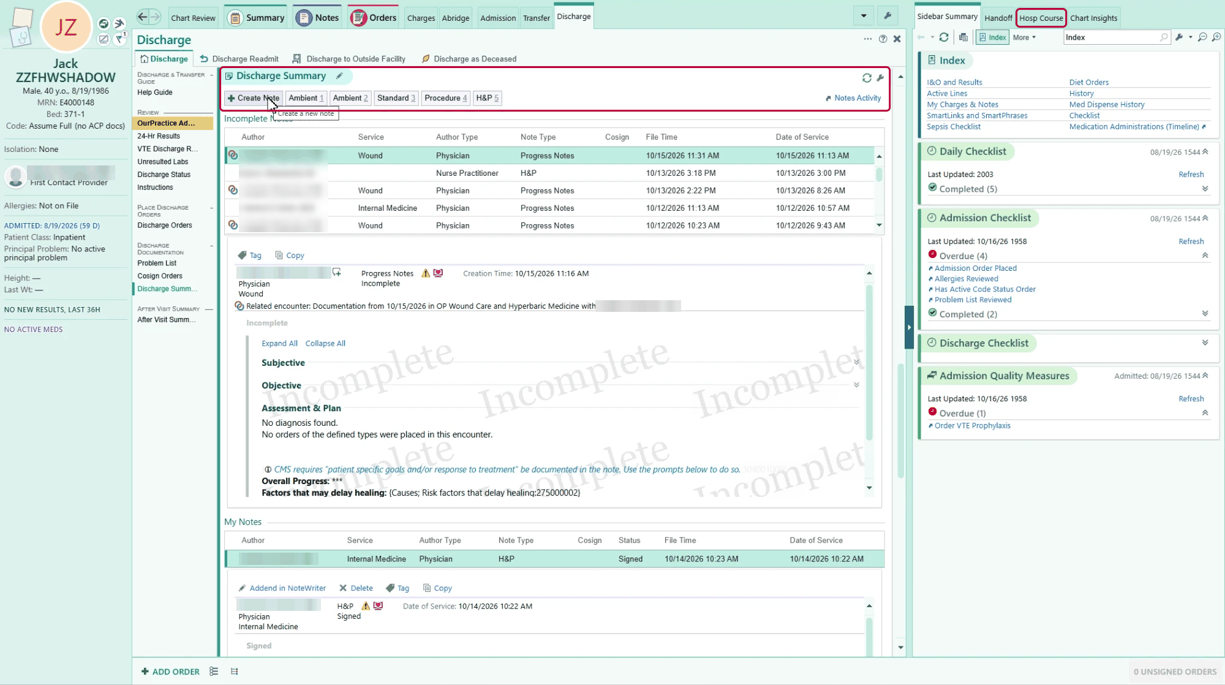The width and height of the screenshot is (1225, 685).
Task: Open Med Dispense History link
Action: click(1106, 105)
